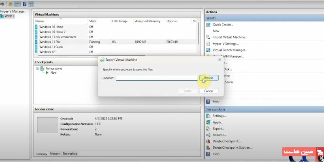The image size is (324, 162).
Task: Click Hyper-V Settings... action text
Action: pyautogui.click(x=226, y=44)
